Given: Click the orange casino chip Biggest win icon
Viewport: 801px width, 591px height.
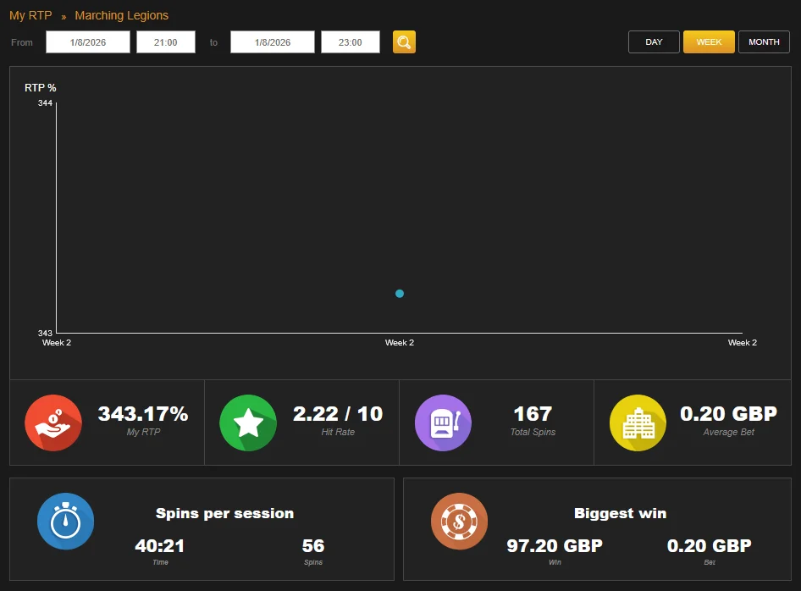Looking at the screenshot, I should pyautogui.click(x=459, y=521).
